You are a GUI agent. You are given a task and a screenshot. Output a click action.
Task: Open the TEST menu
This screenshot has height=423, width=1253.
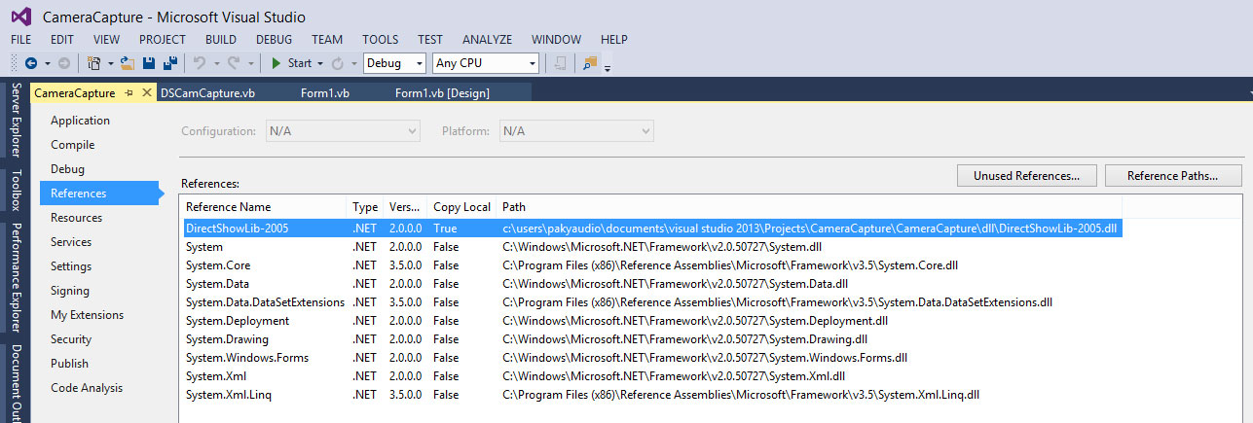430,40
